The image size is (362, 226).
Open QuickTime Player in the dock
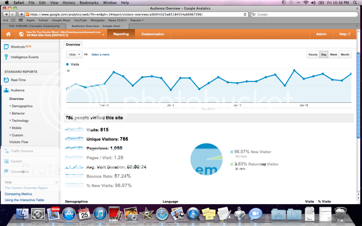pos(193,214)
